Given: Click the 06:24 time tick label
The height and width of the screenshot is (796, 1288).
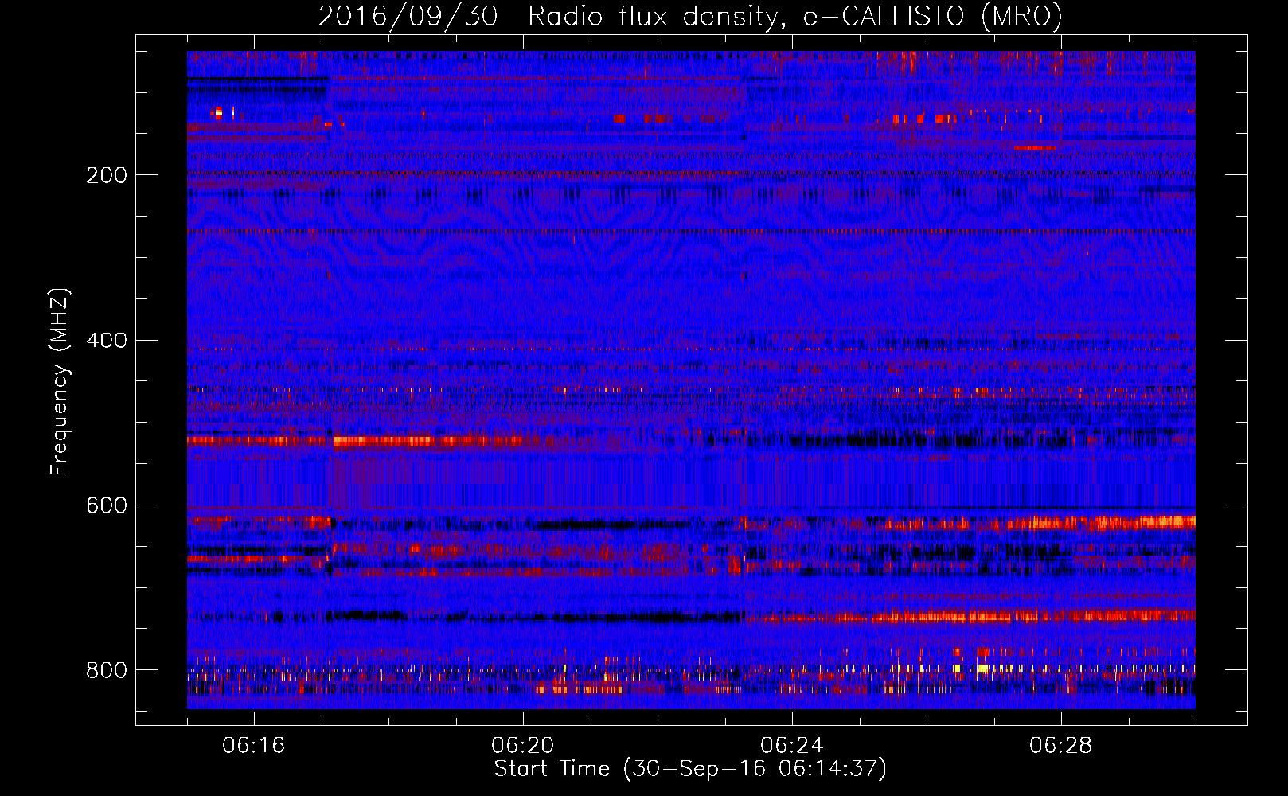Looking at the screenshot, I should click(792, 746).
